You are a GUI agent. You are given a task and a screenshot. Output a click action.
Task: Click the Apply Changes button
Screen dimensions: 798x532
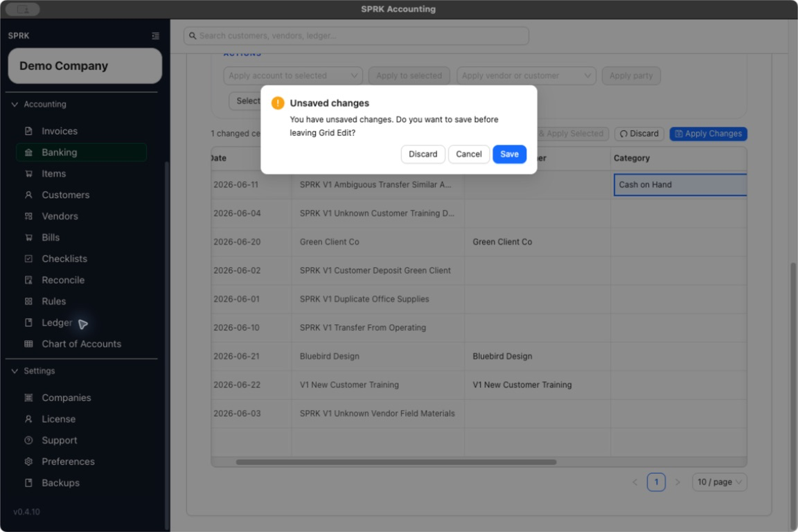tap(708, 134)
